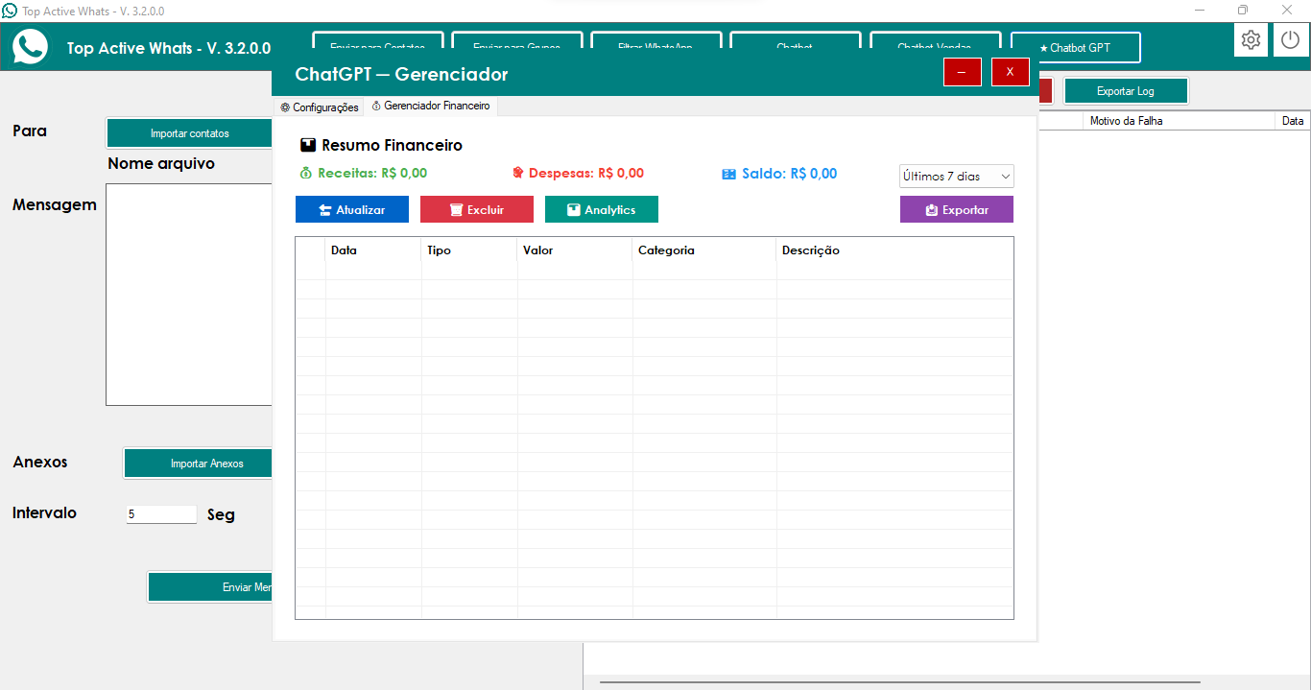1311x690 pixels.
Task: Click the Saldo blue icon
Action: 728,175
